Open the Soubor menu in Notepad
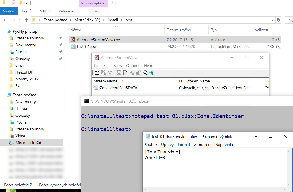293x192 pixels. pos(151,145)
